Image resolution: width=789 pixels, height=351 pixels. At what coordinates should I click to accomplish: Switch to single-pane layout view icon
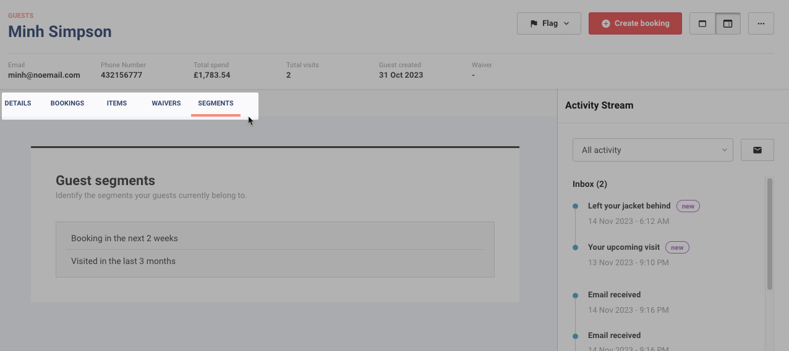tap(702, 23)
